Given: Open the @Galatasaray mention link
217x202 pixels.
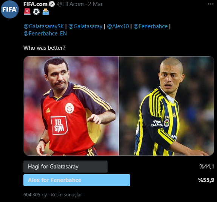Looking at the screenshot, I should click(x=85, y=26).
